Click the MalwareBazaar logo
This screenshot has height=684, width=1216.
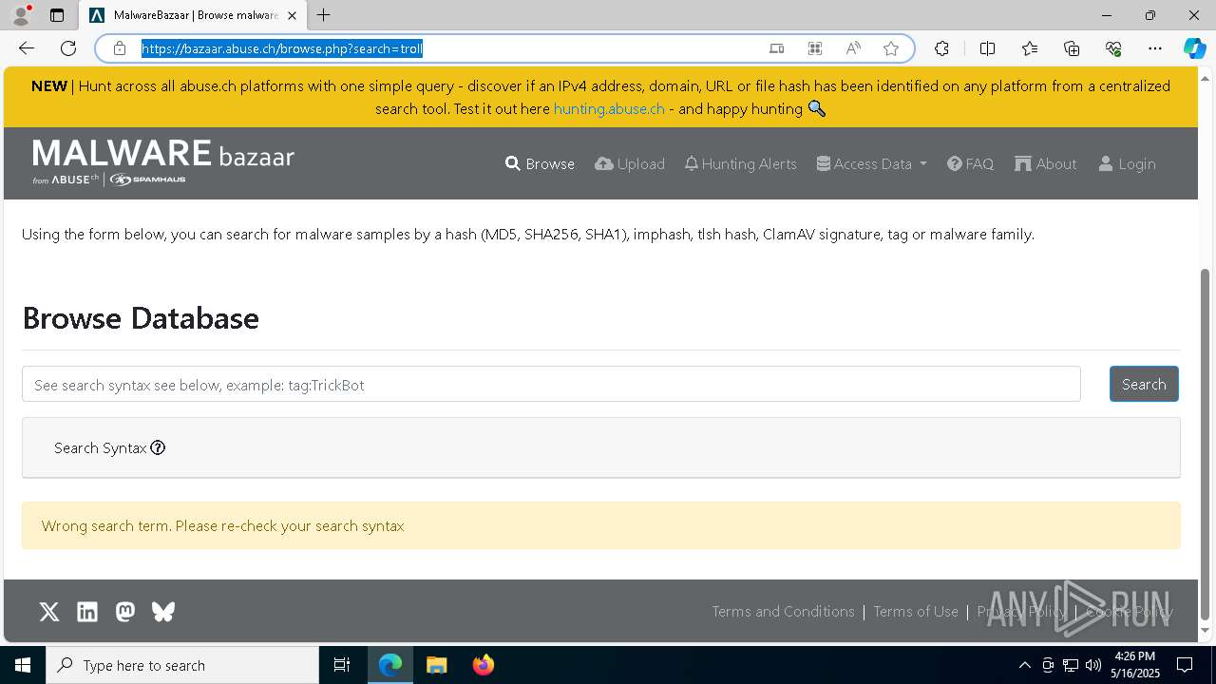(x=163, y=161)
